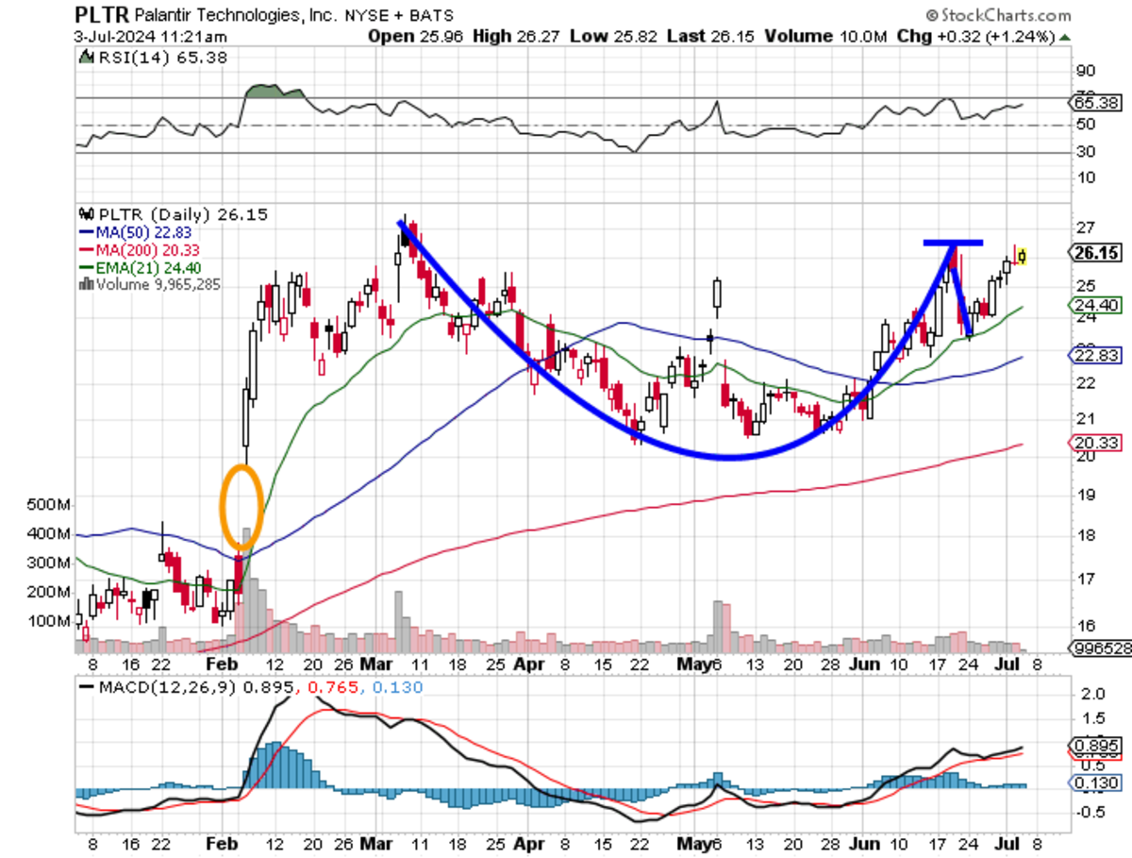This screenshot has width=1132, height=858.
Task: Expand the MACD(12,26,9) indicator label
Action: 157,688
